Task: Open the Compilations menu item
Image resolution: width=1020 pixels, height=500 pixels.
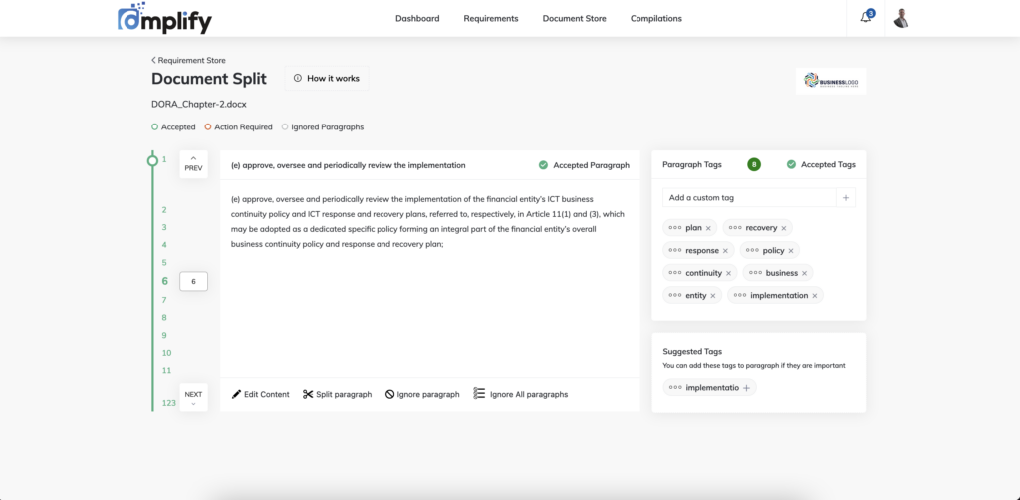Action: coord(656,18)
